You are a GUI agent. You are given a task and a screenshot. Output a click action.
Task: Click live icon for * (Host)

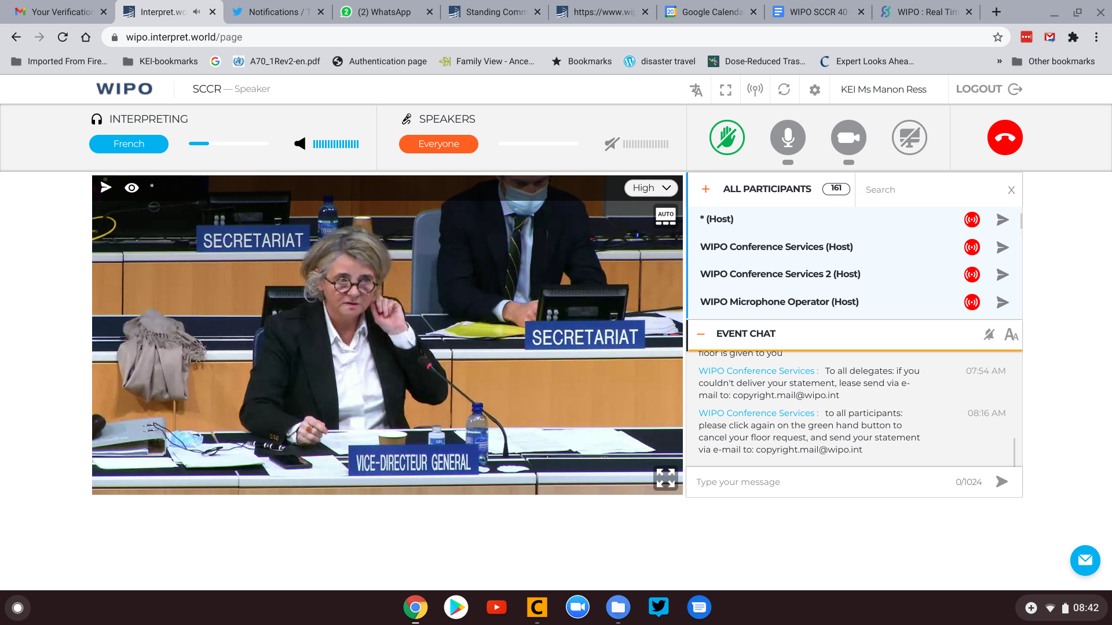[x=972, y=219]
